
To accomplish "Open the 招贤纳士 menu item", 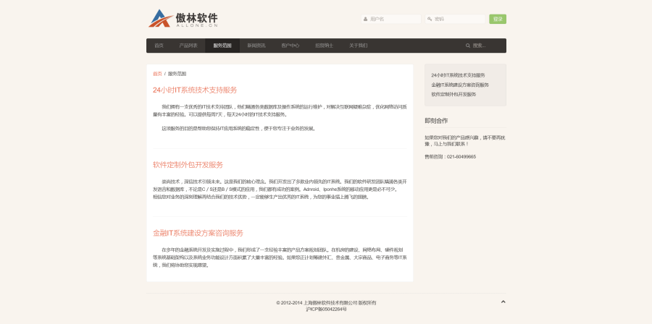I will coord(324,46).
